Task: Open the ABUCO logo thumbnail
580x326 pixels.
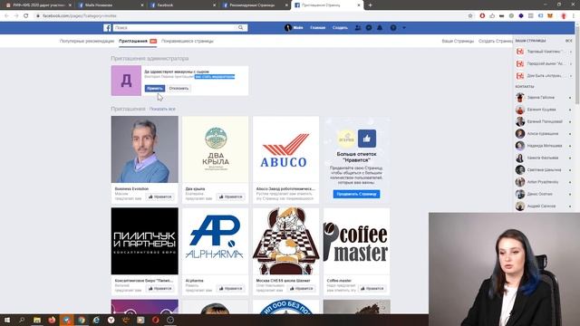Action: coord(285,149)
